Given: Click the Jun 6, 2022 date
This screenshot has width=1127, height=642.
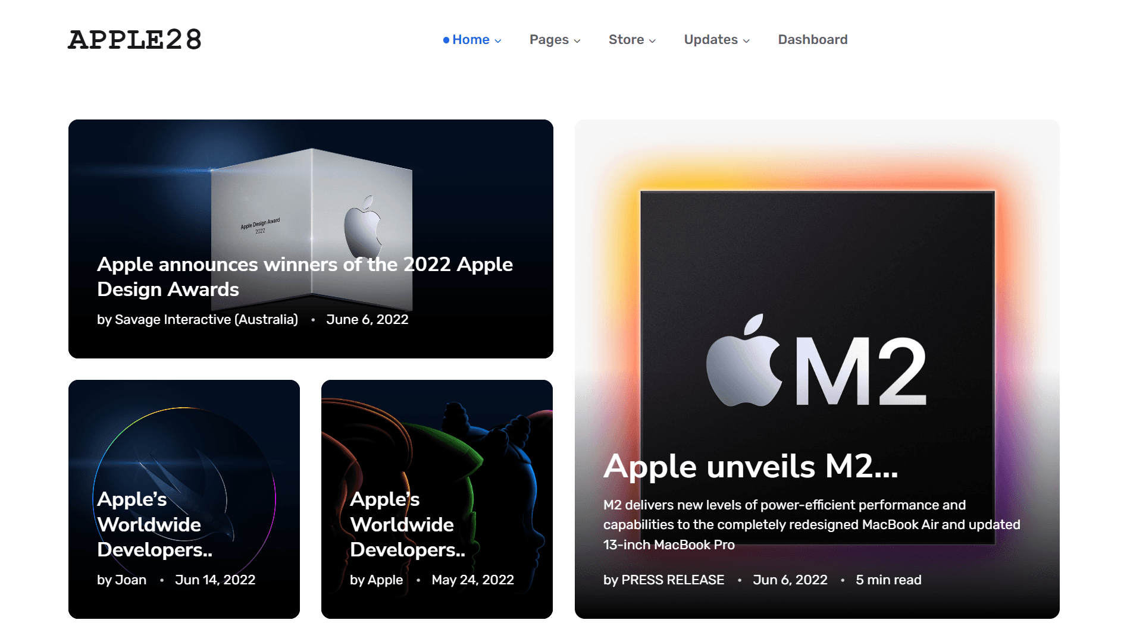Looking at the screenshot, I should pyautogui.click(x=790, y=580).
